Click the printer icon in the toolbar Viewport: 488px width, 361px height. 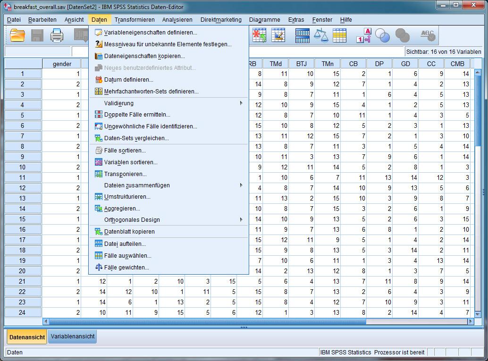click(x=57, y=35)
